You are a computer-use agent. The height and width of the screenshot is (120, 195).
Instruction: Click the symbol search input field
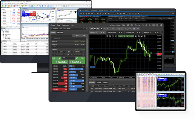pyautogui.click(x=61, y=36)
